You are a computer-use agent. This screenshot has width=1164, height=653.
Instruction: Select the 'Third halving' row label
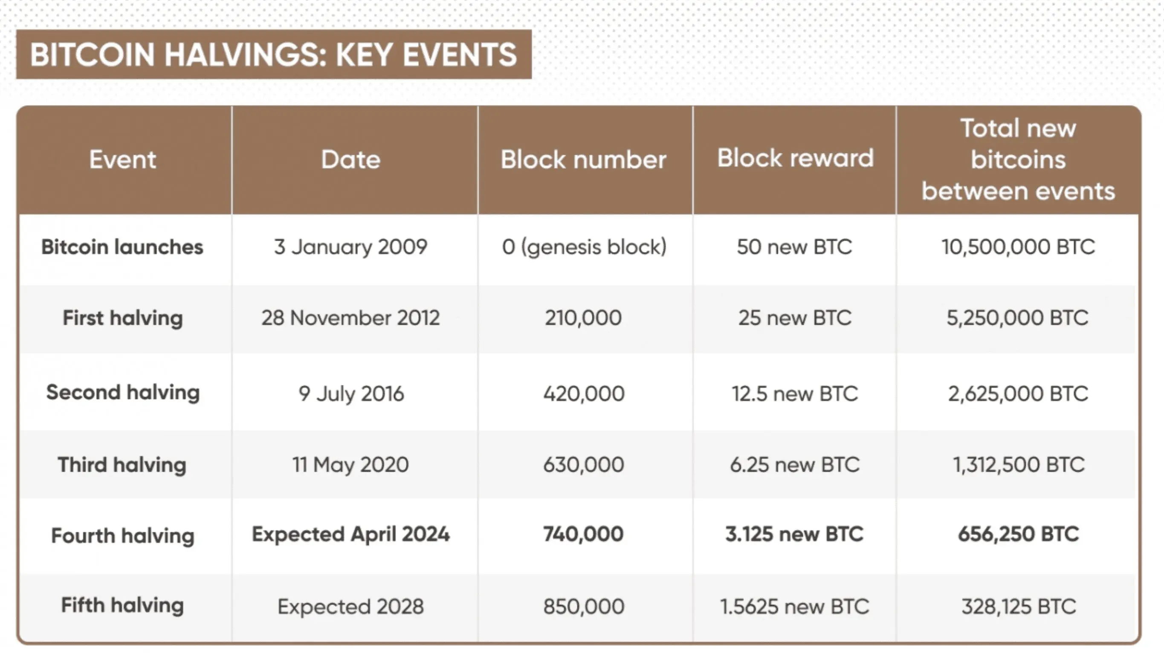[x=122, y=464]
